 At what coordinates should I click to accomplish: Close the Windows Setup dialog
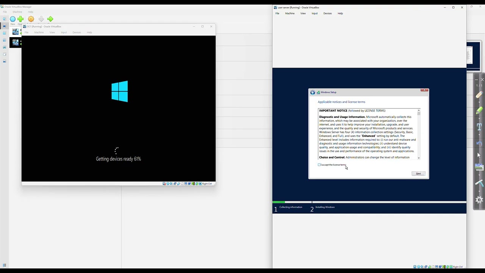[425, 90]
